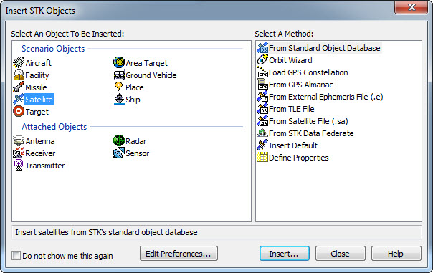
Task: Click the red Target bullseye icon
Action: tap(19, 111)
